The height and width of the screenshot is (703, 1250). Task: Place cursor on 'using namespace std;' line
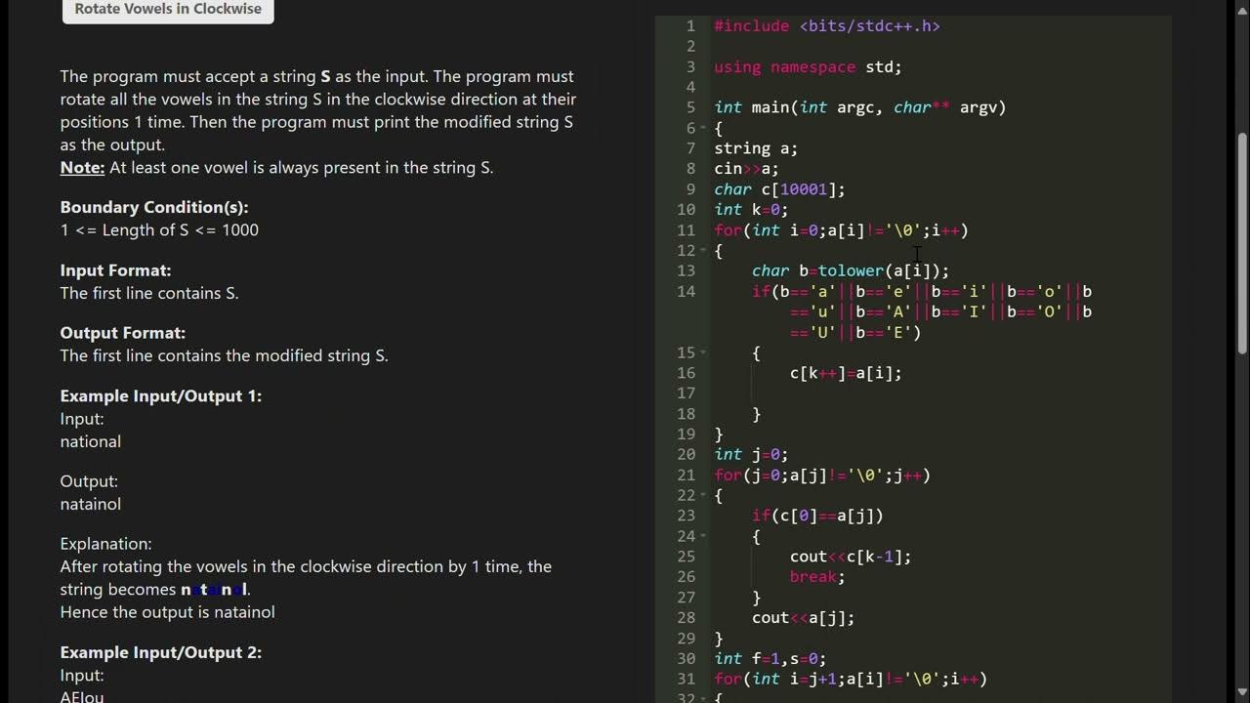[808, 67]
